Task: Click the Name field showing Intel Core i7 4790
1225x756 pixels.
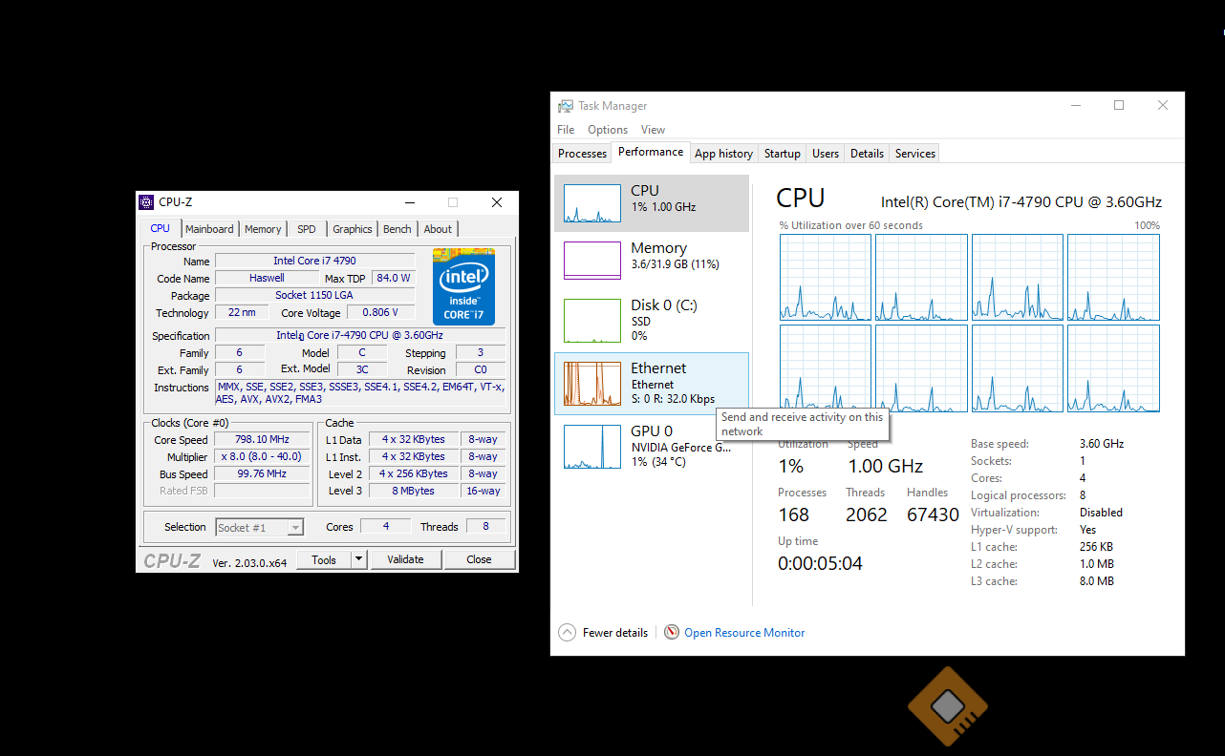Action: (314, 261)
